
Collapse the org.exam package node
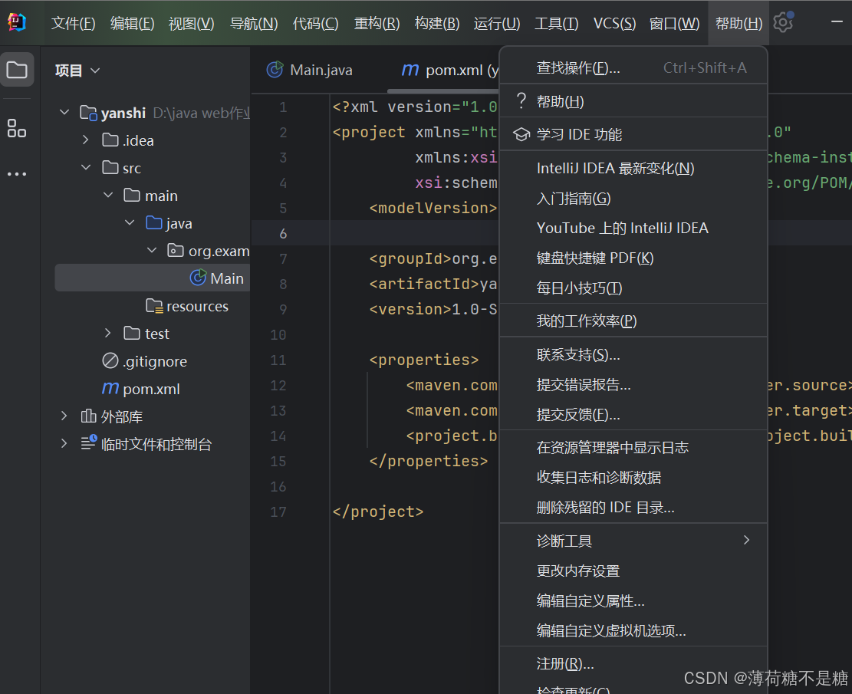point(152,251)
